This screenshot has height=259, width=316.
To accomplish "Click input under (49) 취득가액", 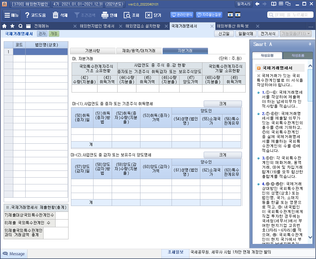I will (x=234, y=88).
